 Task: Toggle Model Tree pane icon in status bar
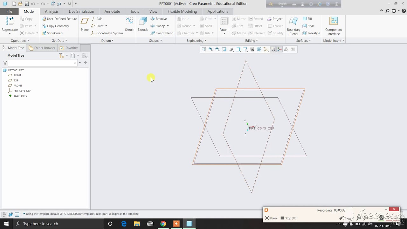tap(4, 214)
